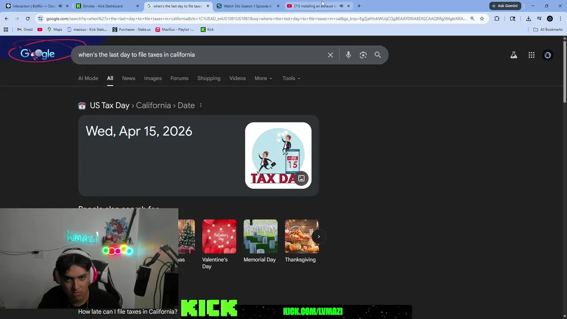Click the Google logo
The width and height of the screenshot is (567, 319).
click(x=37, y=54)
